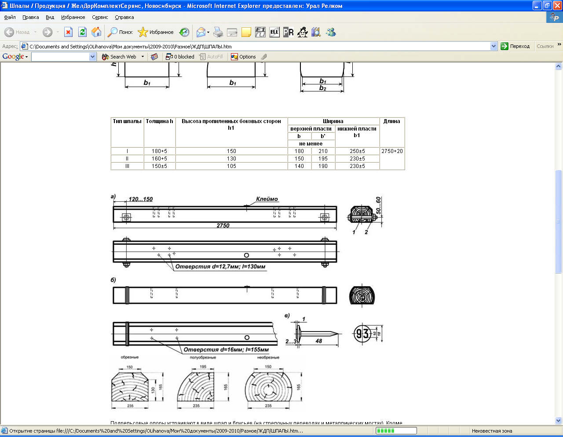Viewport: 563px width, 437px height.
Task: Click the Переход (Go) button
Action: [x=515, y=46]
